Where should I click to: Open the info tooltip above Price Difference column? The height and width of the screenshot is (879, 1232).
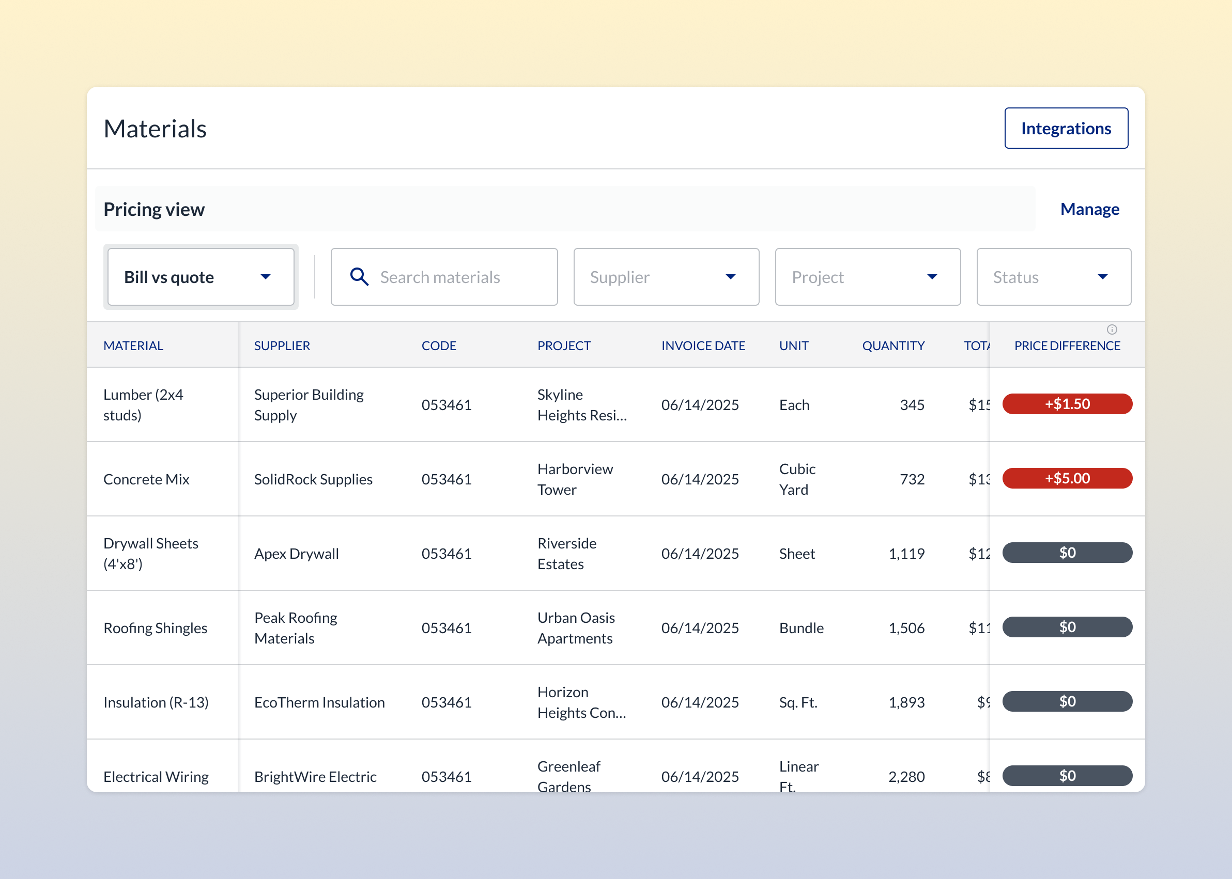[x=1113, y=329]
